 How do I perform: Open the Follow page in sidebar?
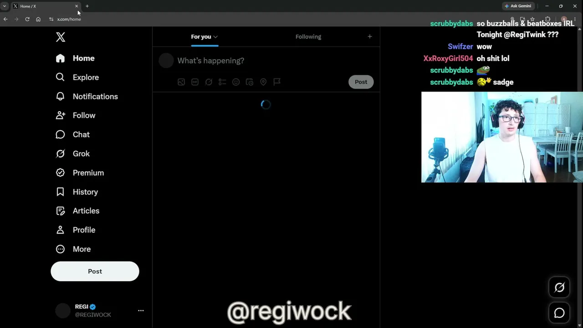[x=76, y=116]
